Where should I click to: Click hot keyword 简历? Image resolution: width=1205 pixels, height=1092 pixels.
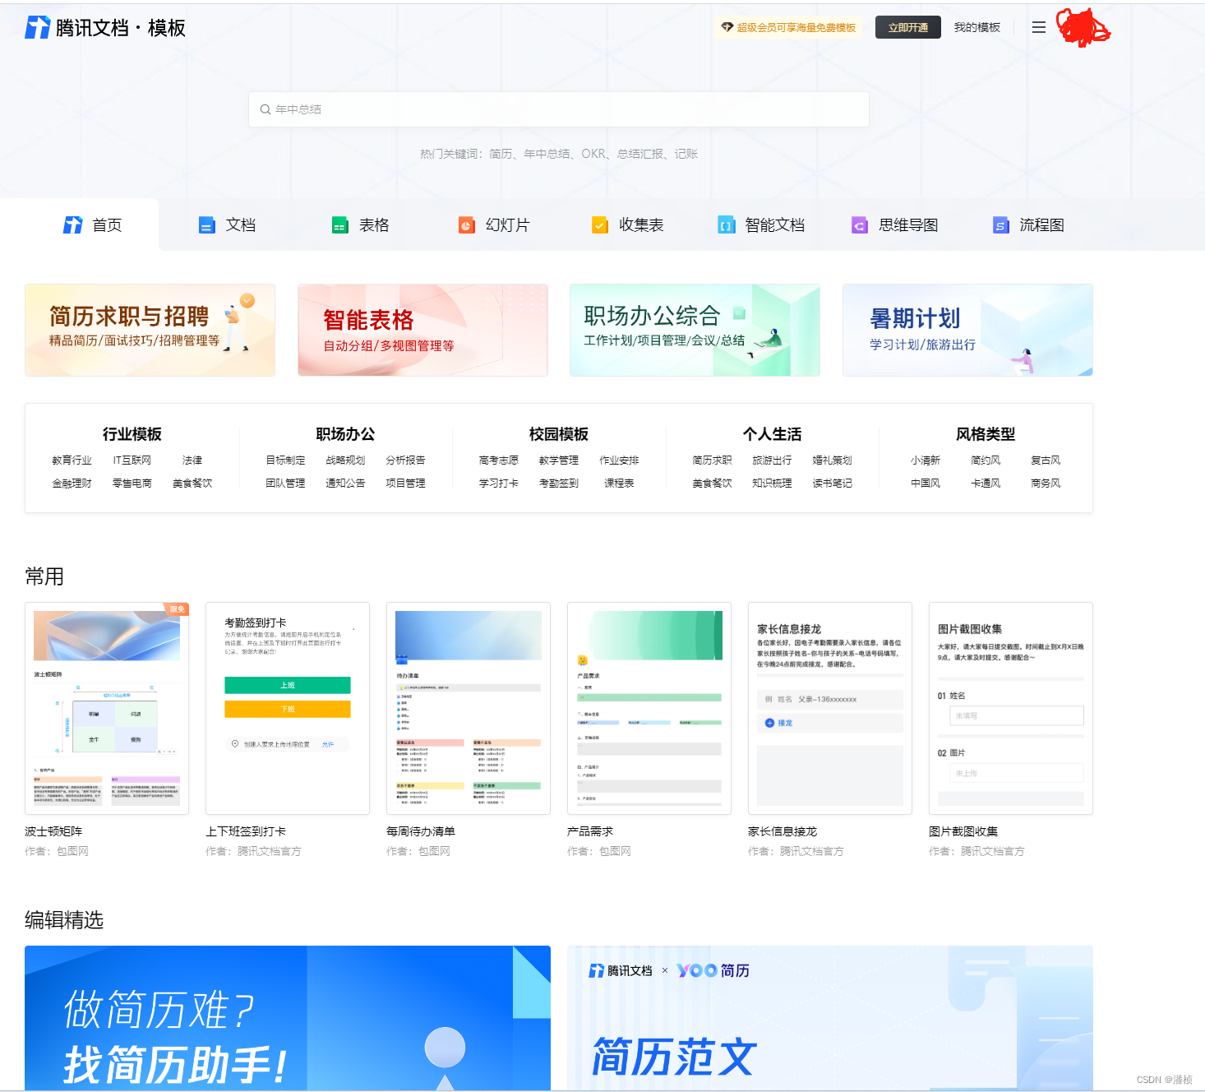[x=501, y=154]
